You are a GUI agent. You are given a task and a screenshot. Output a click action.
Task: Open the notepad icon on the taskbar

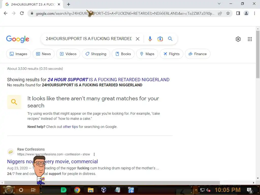117,190
